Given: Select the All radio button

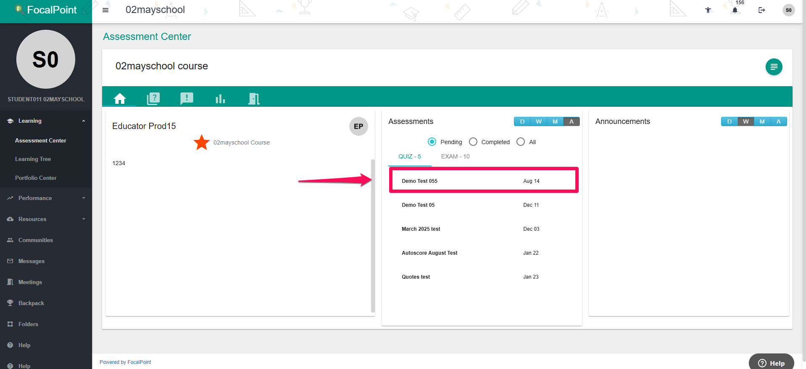Looking at the screenshot, I should point(521,142).
